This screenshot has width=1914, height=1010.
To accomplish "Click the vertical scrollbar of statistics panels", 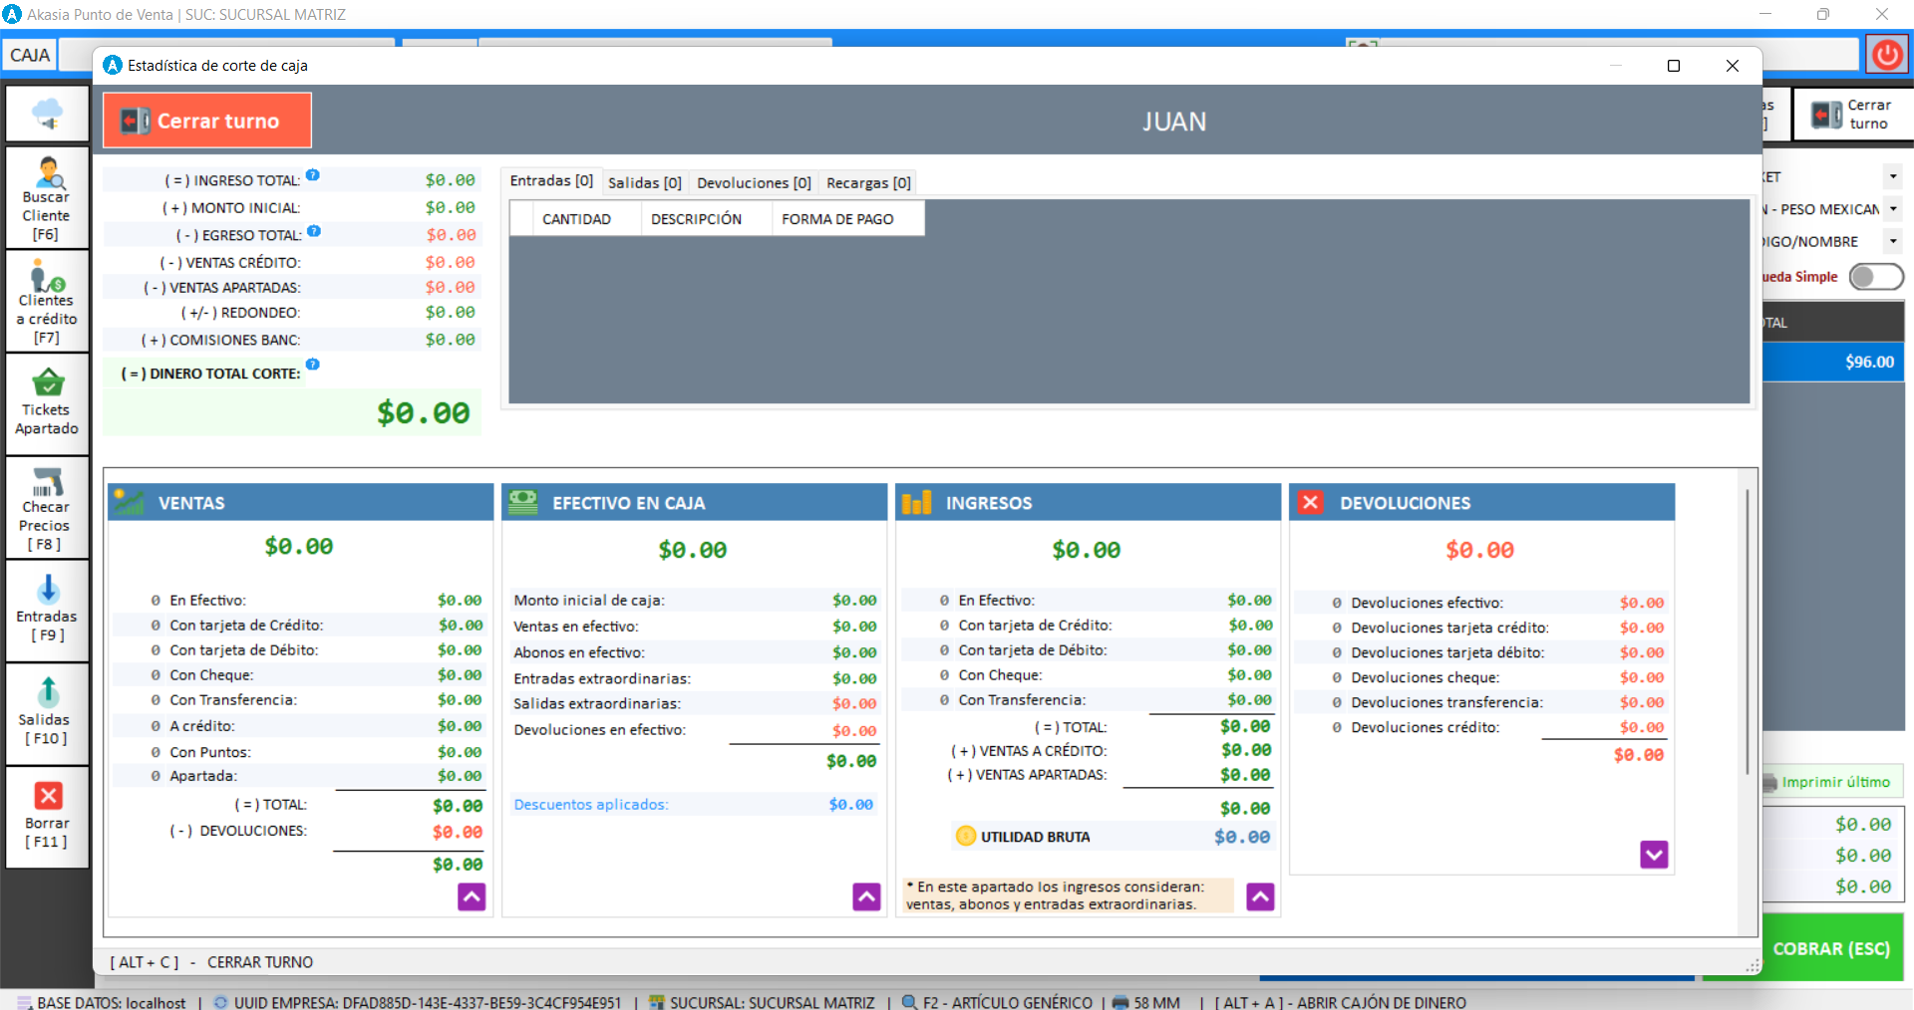I will (x=1747, y=631).
